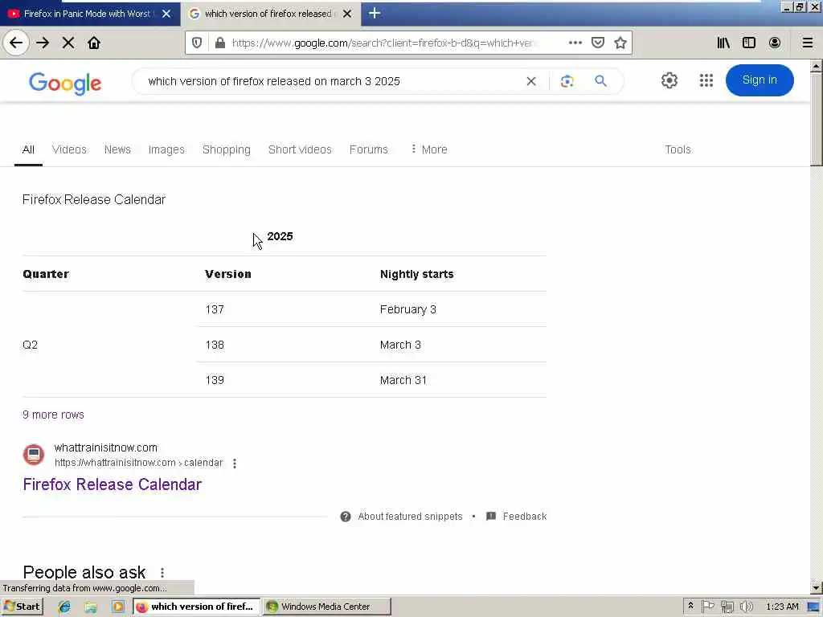
Task: Show hidden system tray icons
Action: (690, 606)
